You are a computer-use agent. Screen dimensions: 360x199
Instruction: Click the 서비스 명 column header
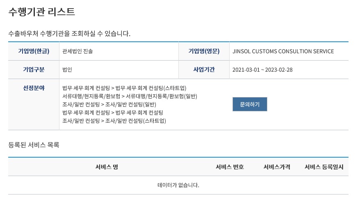107,167
